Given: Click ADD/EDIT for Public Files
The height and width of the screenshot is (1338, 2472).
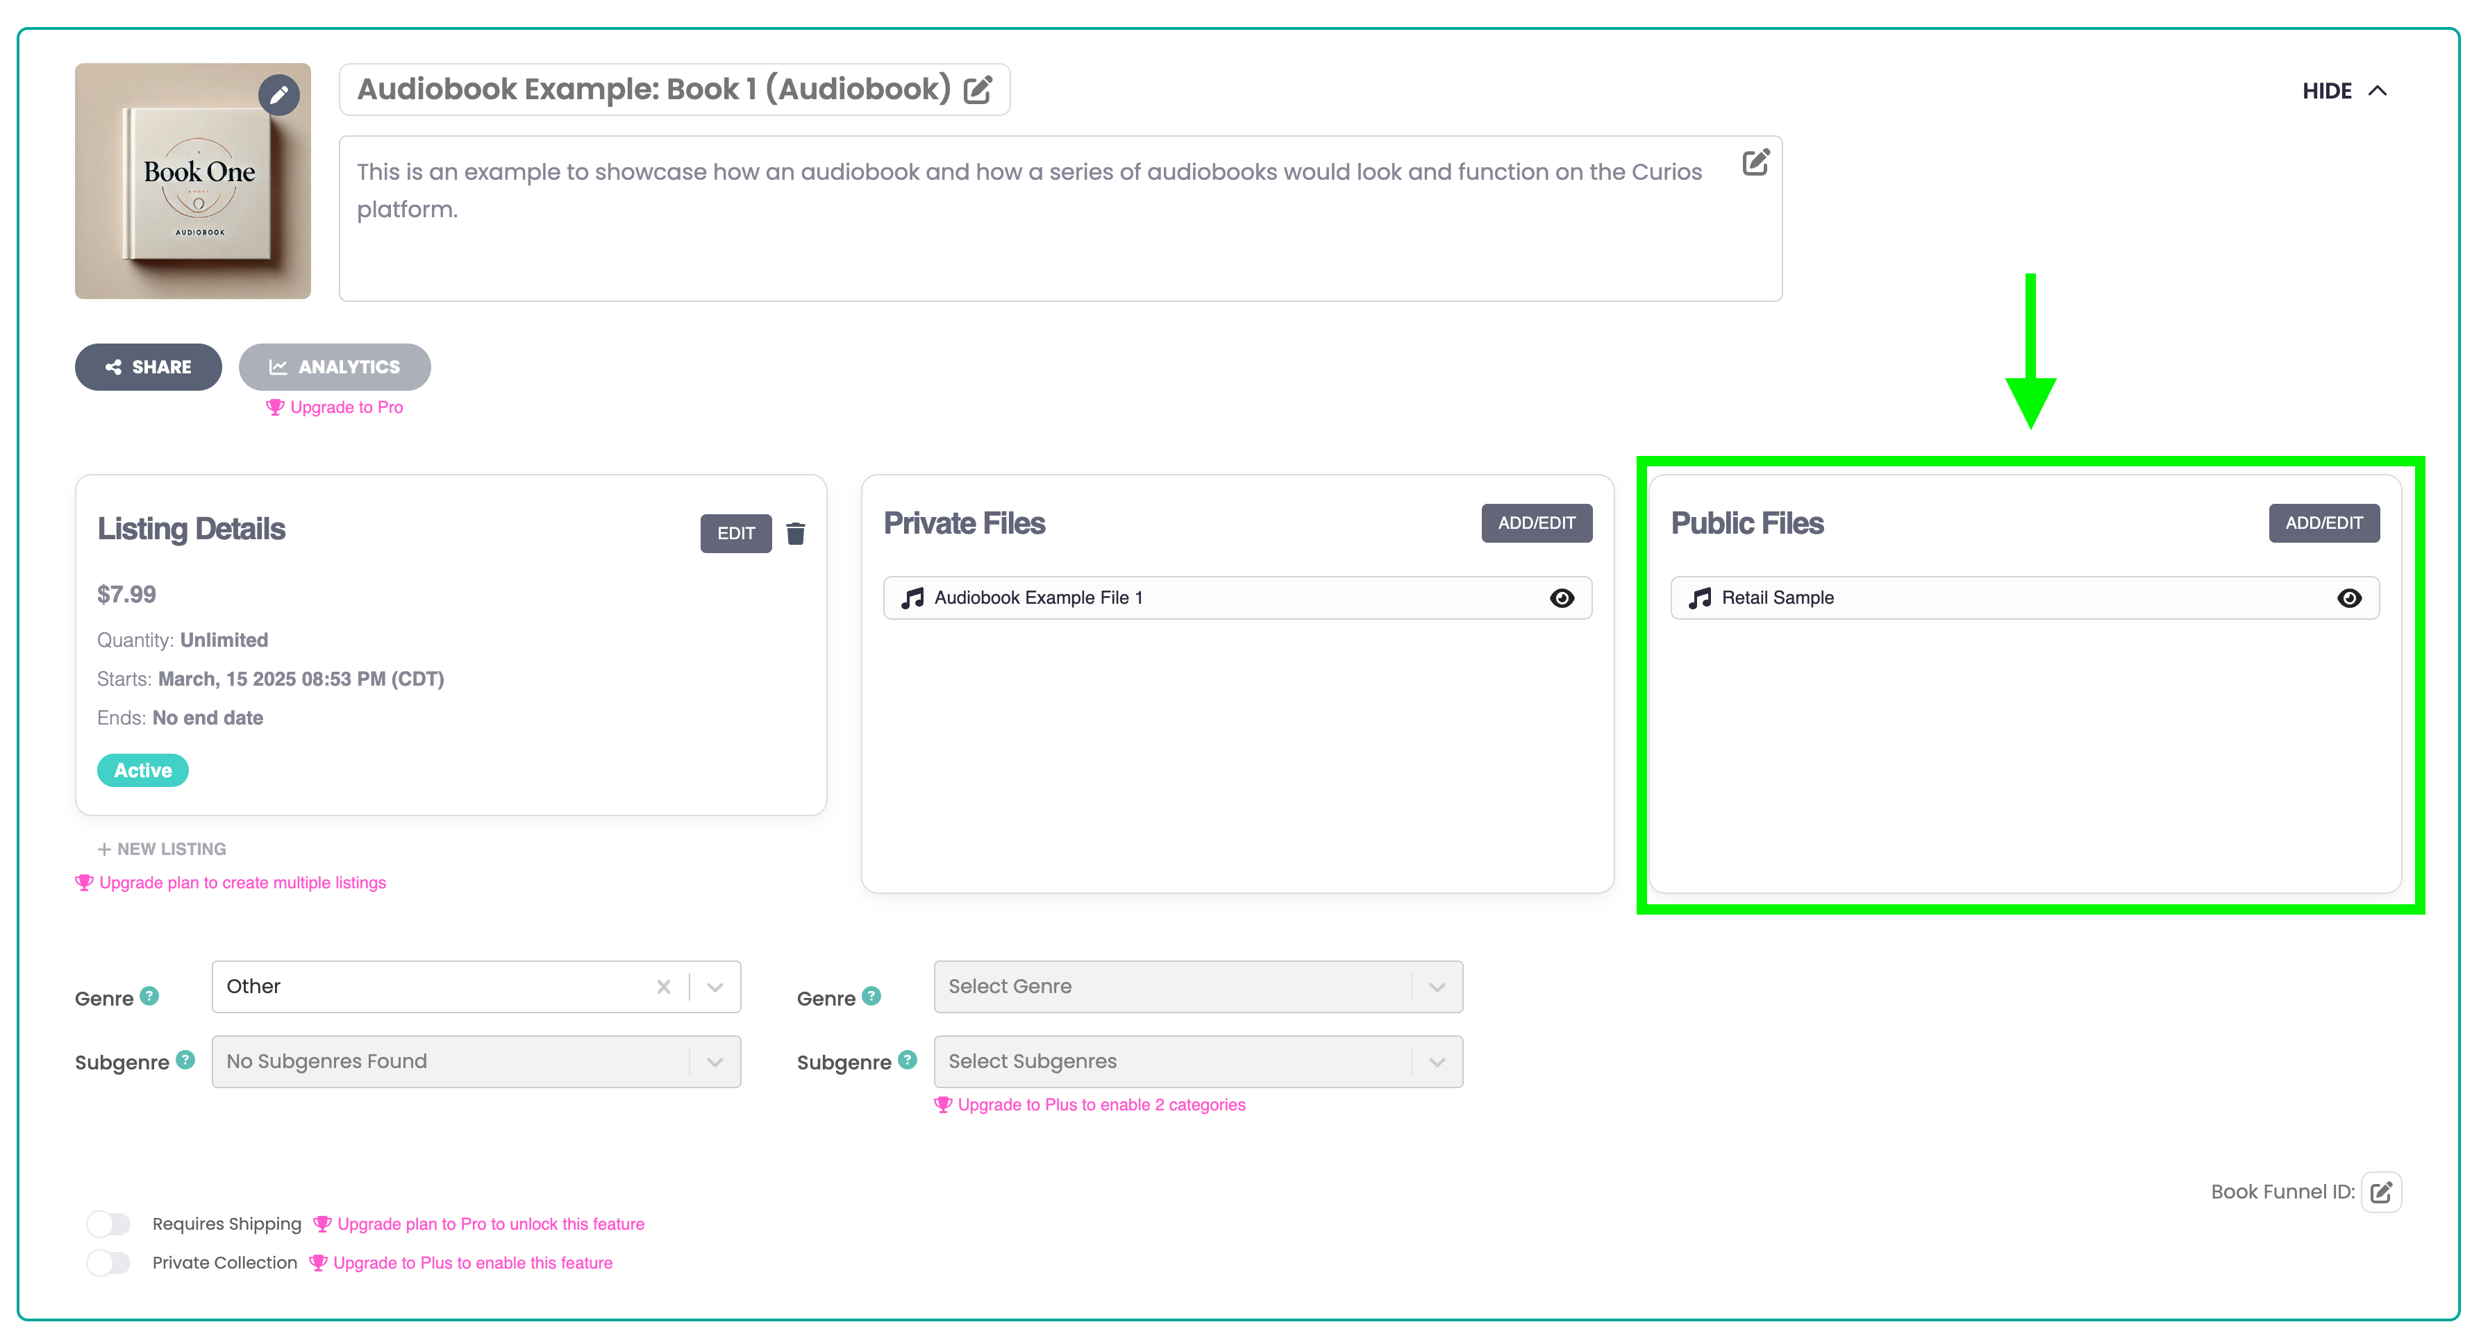Looking at the screenshot, I should click(x=2324, y=524).
